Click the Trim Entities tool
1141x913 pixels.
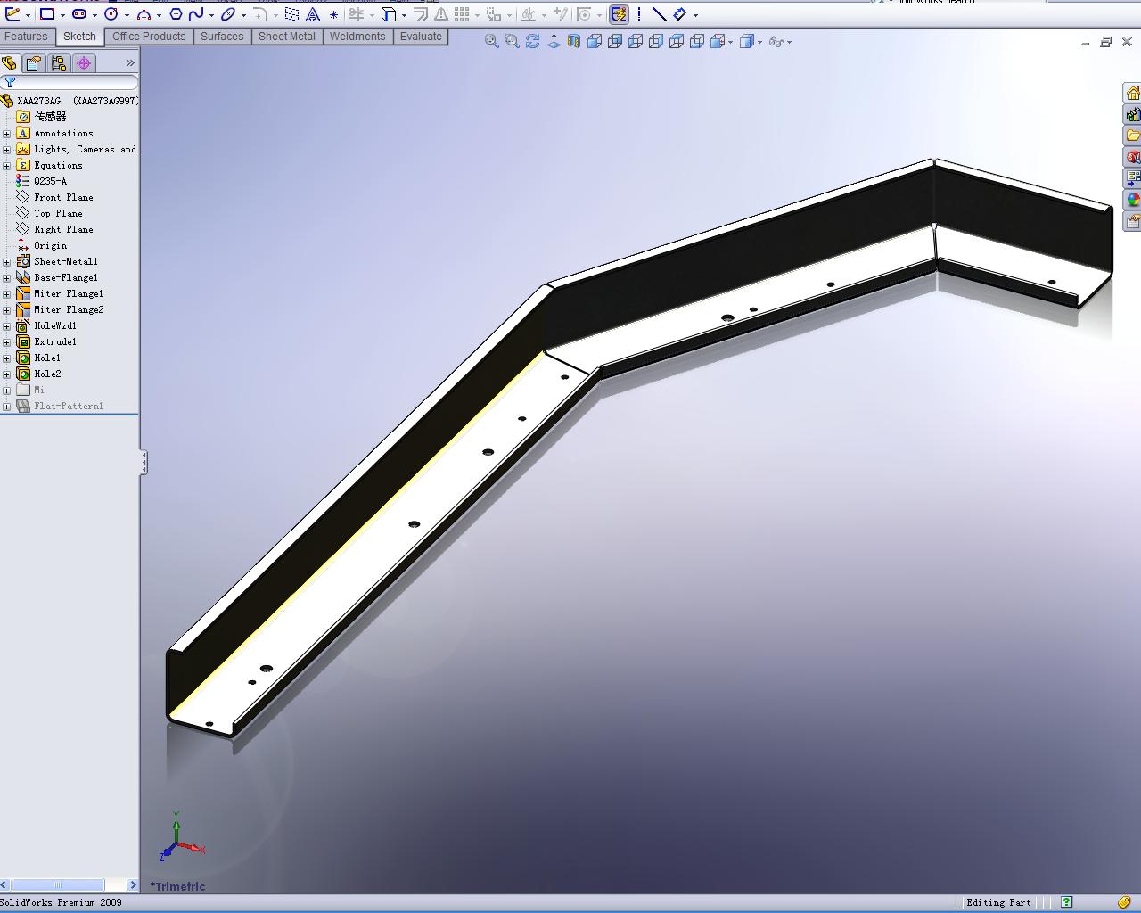(356, 14)
